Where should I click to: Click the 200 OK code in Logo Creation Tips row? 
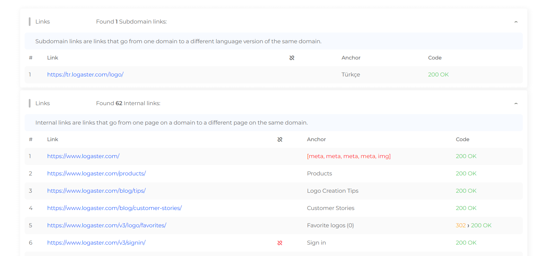[x=466, y=191]
